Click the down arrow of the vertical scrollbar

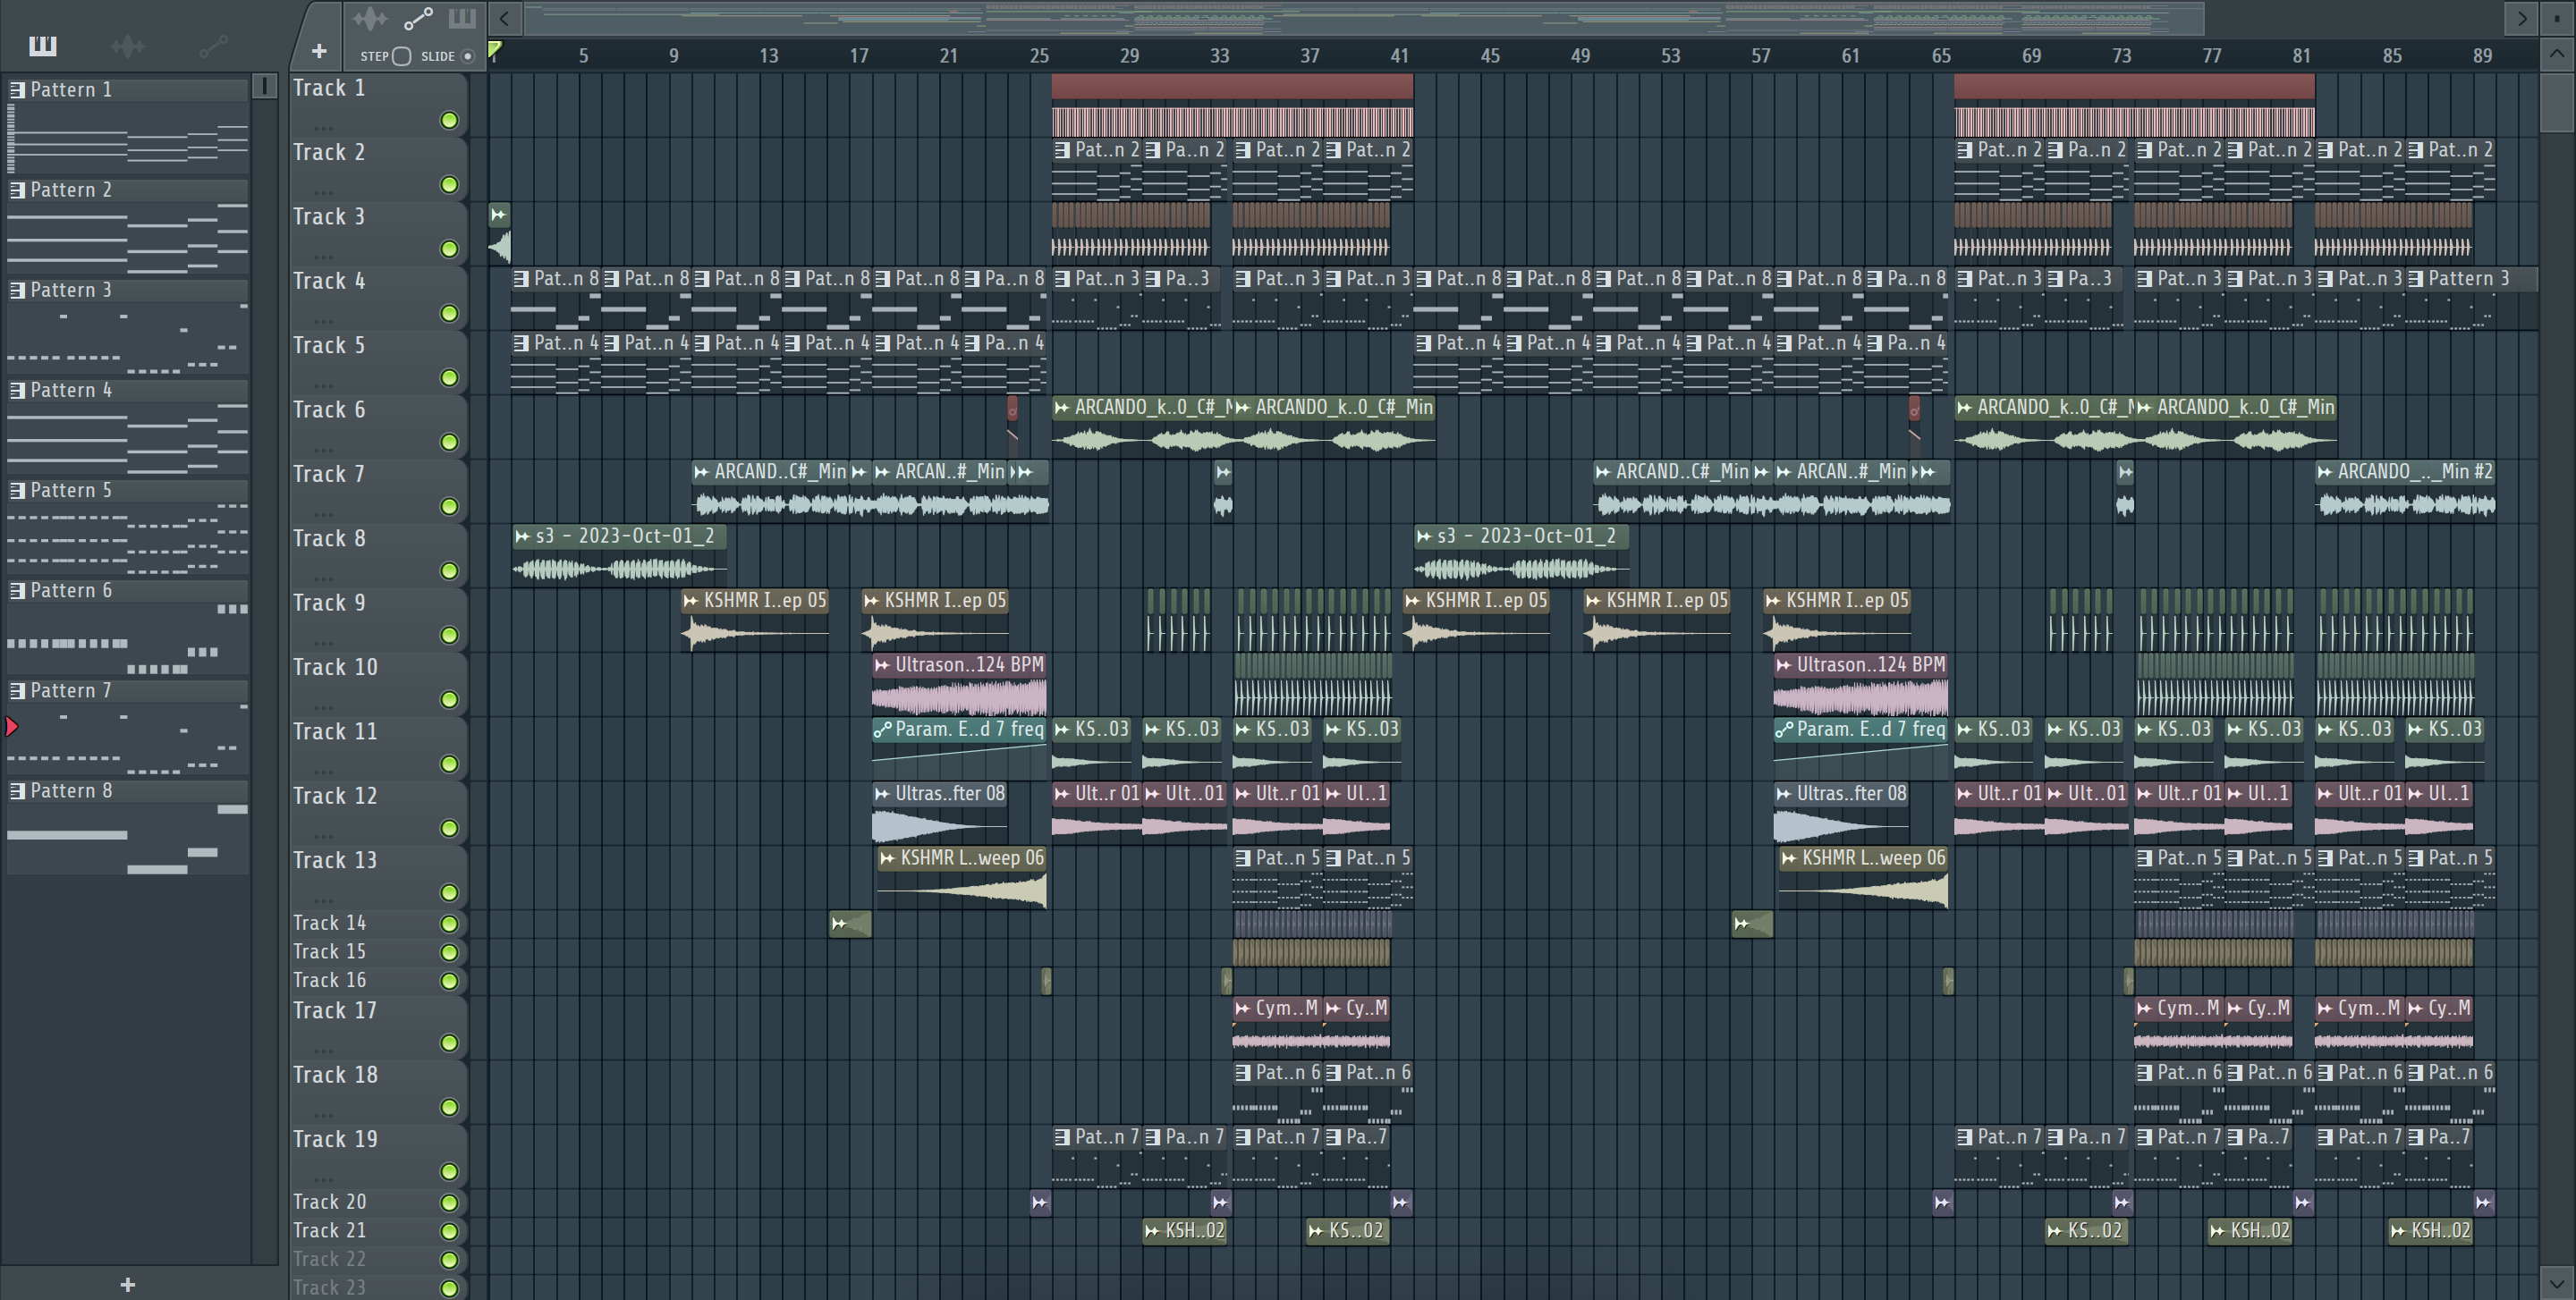click(x=2557, y=1282)
